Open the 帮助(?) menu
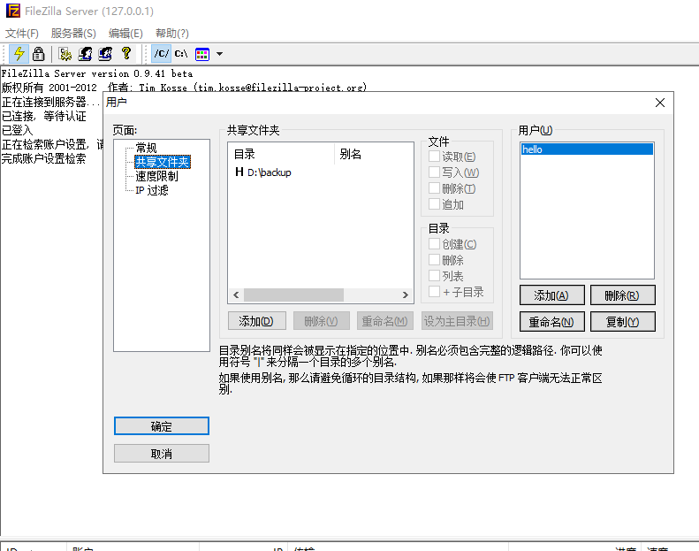Image resolution: width=699 pixels, height=551 pixels. click(172, 33)
